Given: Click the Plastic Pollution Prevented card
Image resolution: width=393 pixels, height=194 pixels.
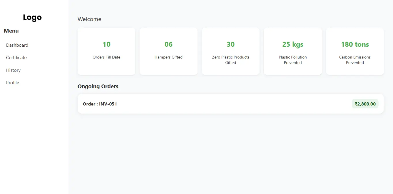Looking at the screenshot, I should (293, 51).
